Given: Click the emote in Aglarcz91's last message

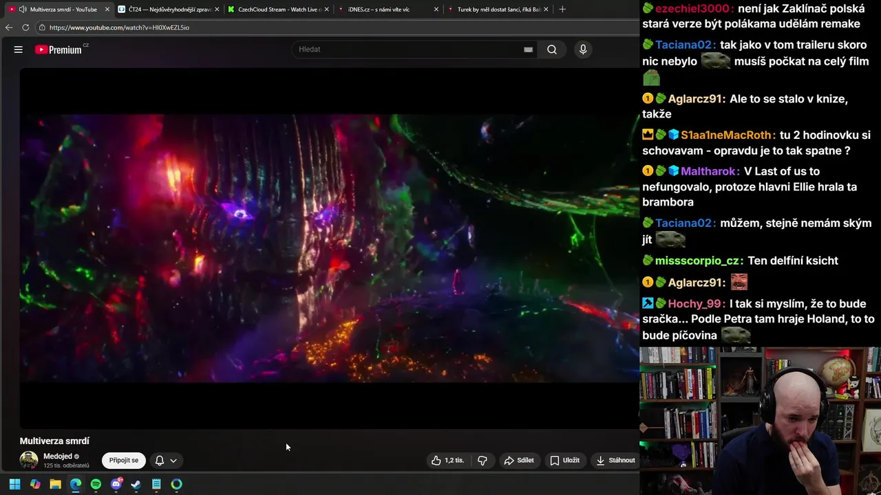Looking at the screenshot, I should (739, 282).
